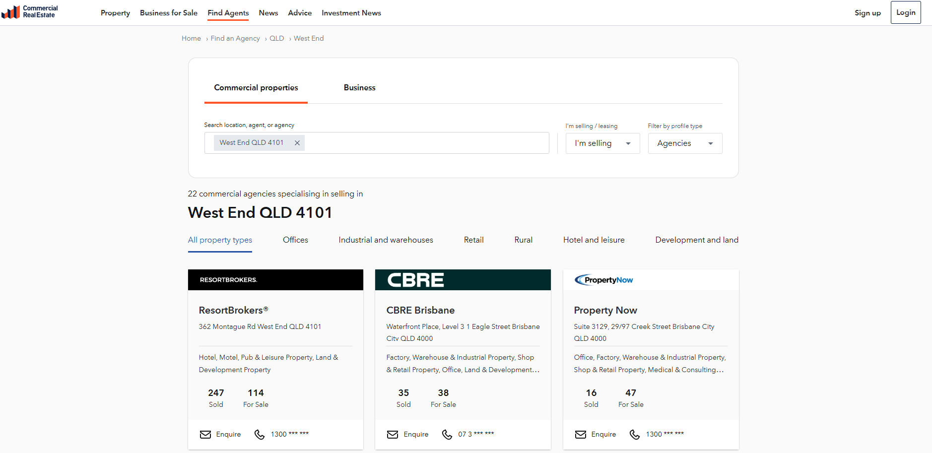
Task: Remove the West End QLD 4101 search tag
Action: pos(297,143)
